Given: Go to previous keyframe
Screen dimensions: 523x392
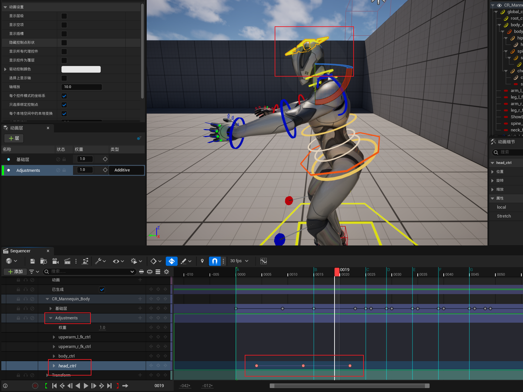Looking at the screenshot, I should pos(62,386).
